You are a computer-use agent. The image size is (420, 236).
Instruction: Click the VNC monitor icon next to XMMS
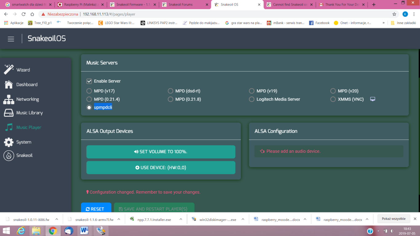(x=373, y=99)
